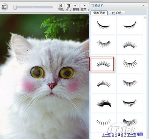Select the second-row left feathery lower eyelash
Image resolution: width=149 pixels, height=139 pixels.
tap(104, 44)
